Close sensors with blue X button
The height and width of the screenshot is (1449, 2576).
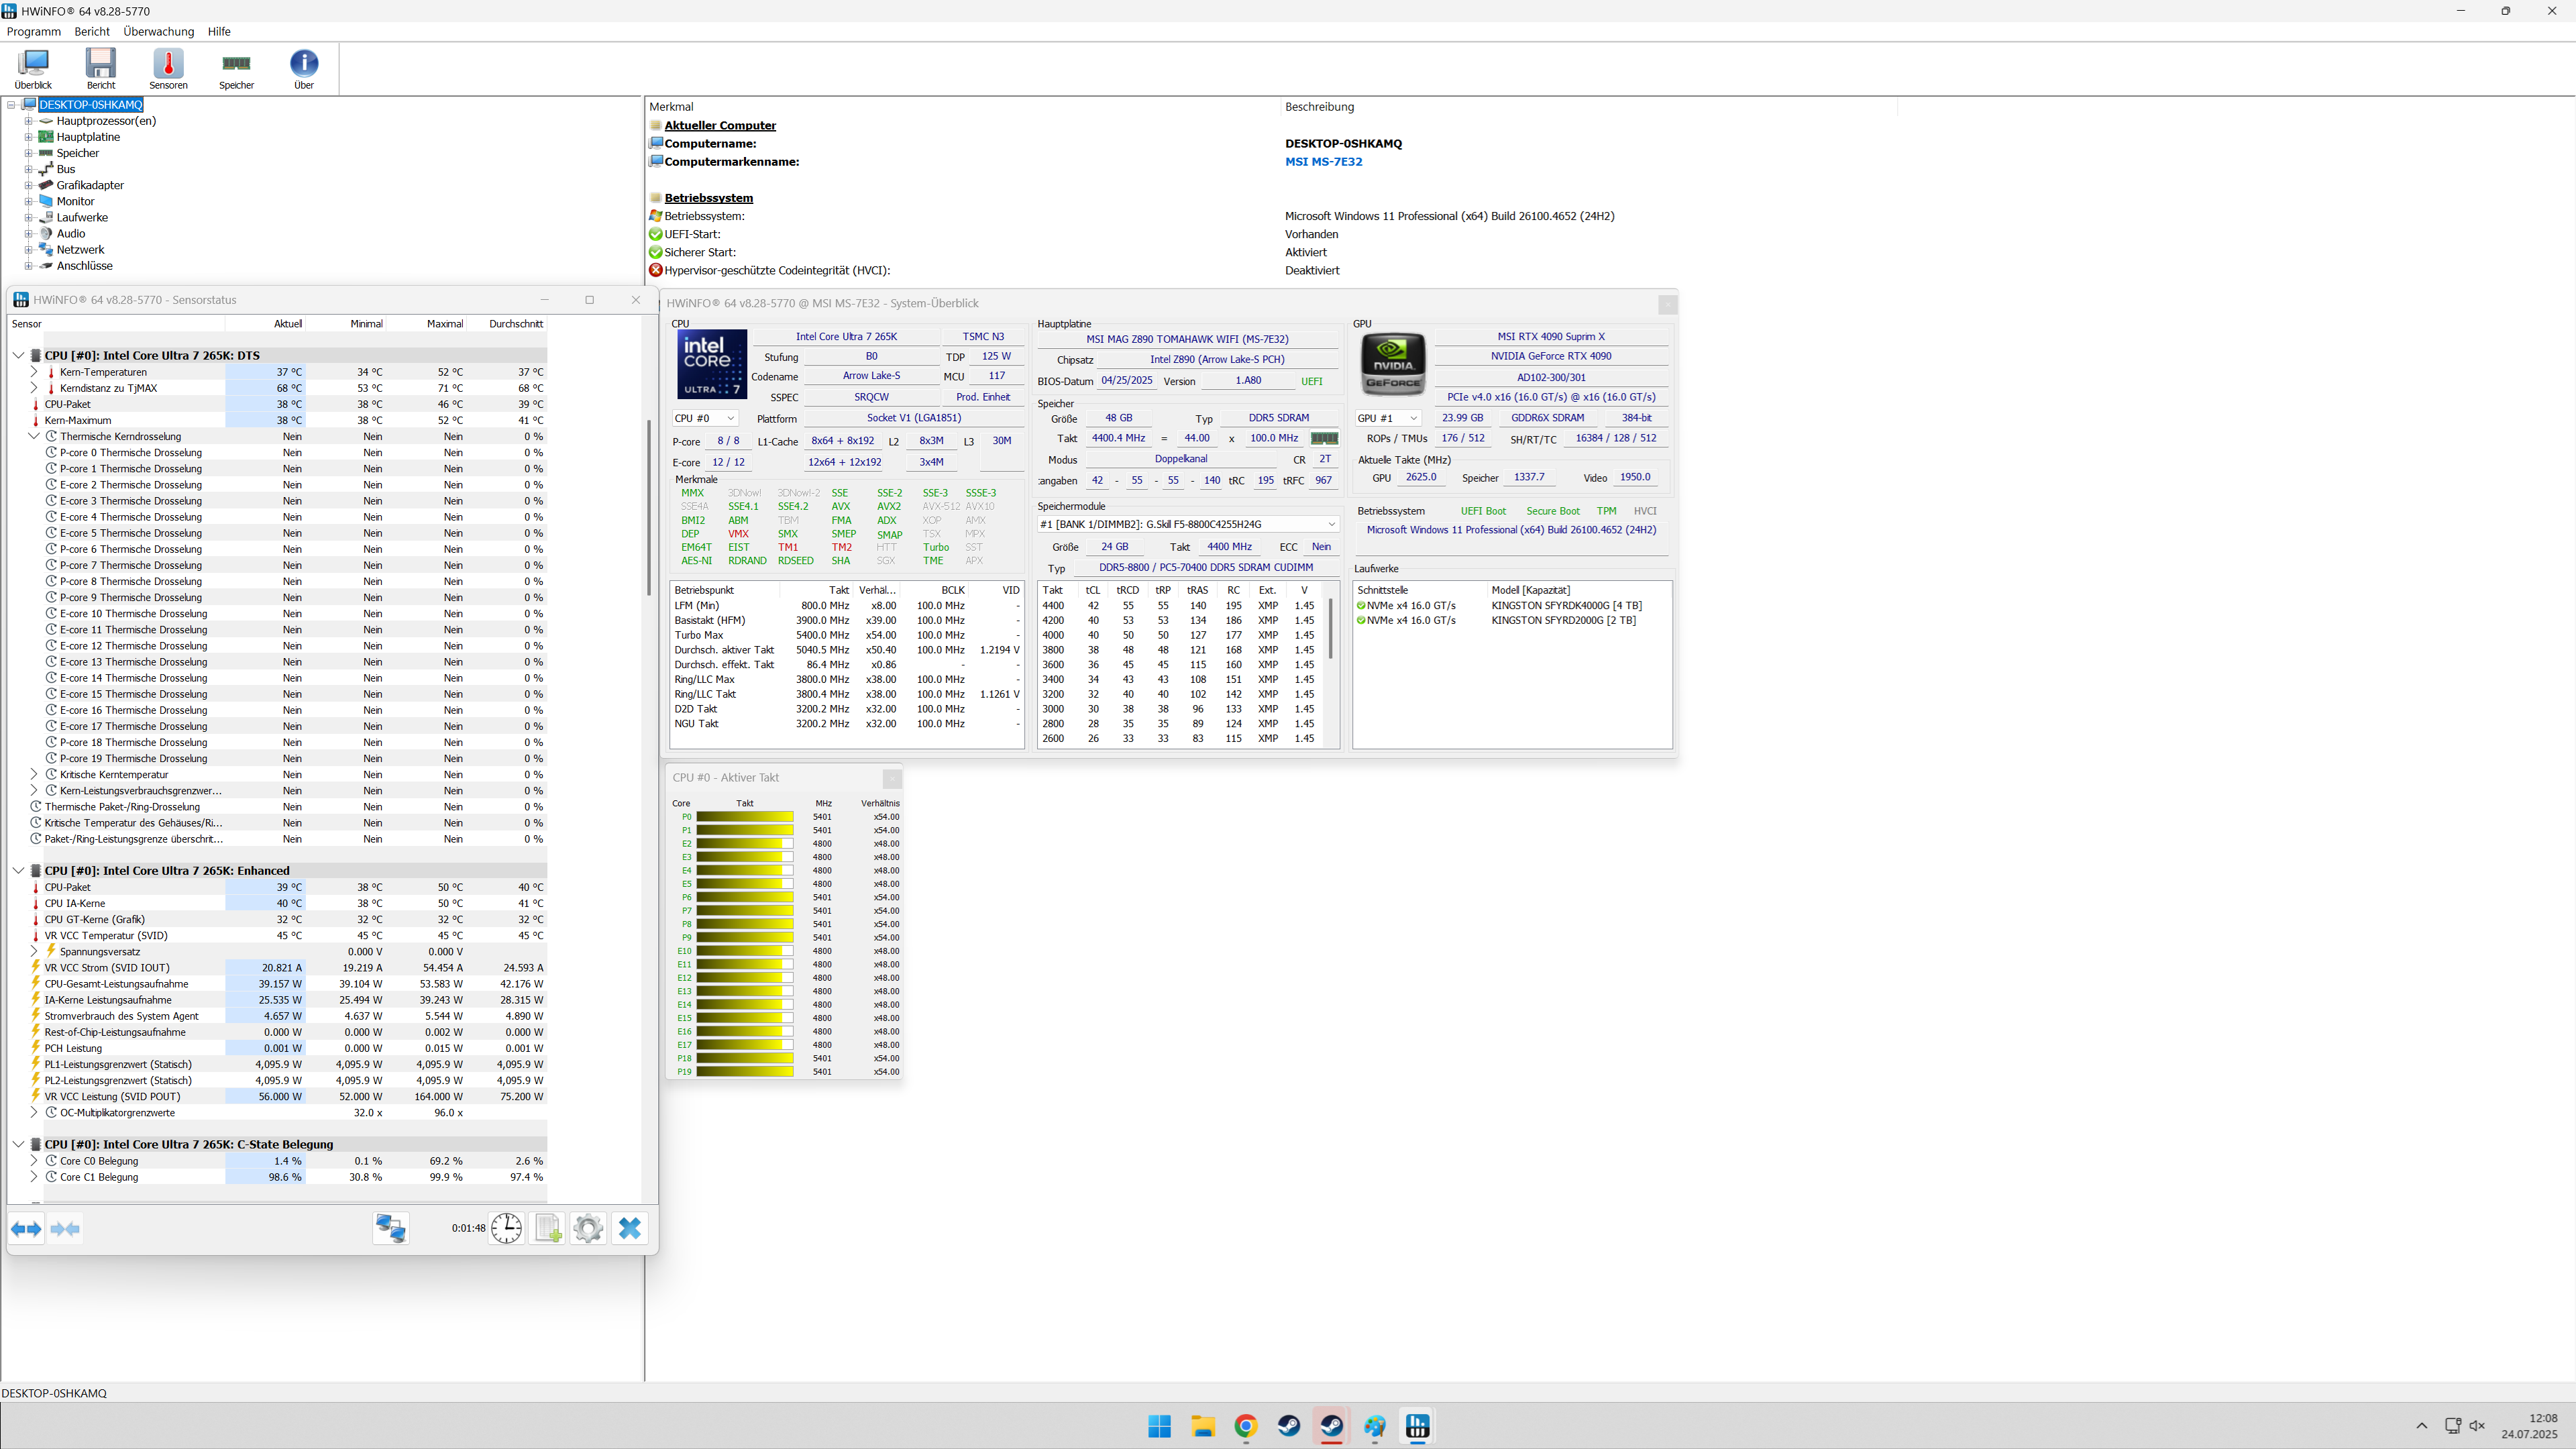[629, 1228]
